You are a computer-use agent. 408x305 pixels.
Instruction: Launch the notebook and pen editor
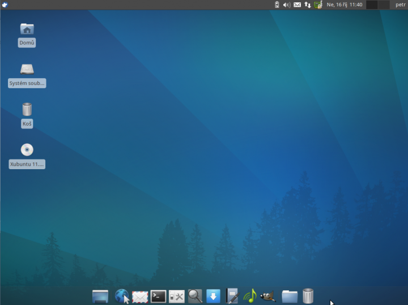click(232, 295)
